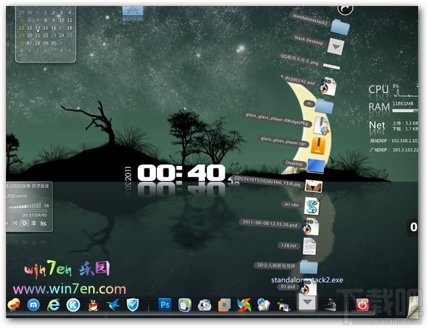
Task: Open the jpg image thumbnail in the stack
Action: pyautogui.click(x=314, y=186)
